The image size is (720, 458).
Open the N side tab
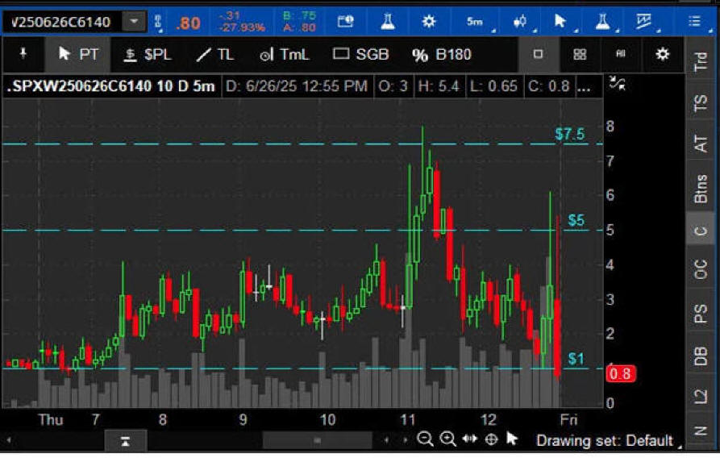[x=701, y=431]
